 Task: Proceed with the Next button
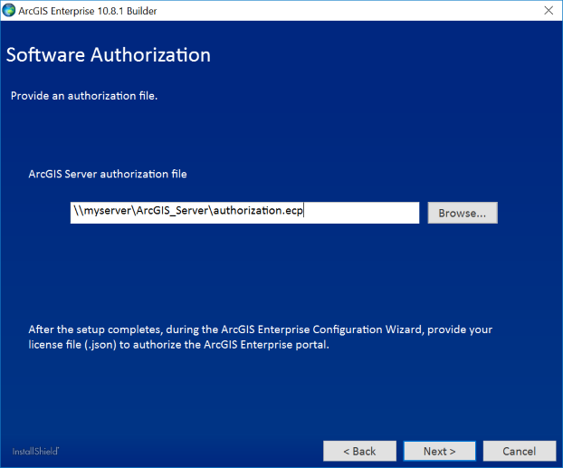(x=439, y=451)
